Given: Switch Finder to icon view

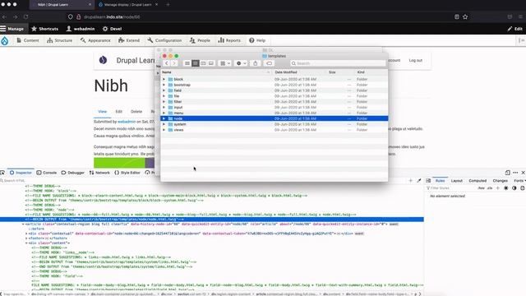Looking at the screenshot, I should coord(187,63).
